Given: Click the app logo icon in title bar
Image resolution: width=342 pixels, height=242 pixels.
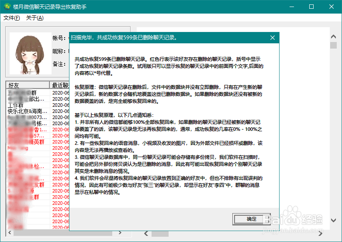Looking at the screenshot, I should point(7,7).
